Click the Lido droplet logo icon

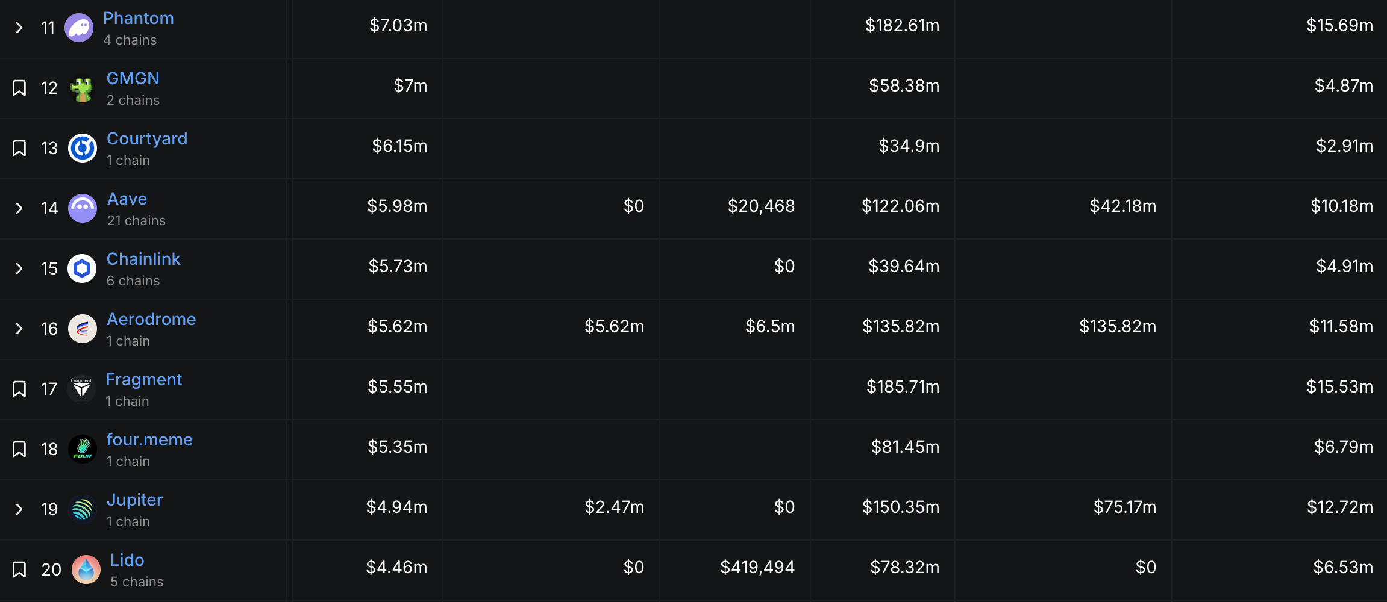[86, 569]
